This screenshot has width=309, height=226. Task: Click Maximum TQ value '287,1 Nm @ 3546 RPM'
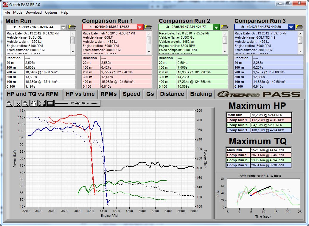(x=271, y=155)
